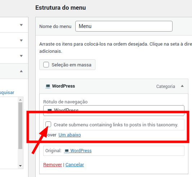Expand the first left panel section arrow
The image size is (192, 177).
pyautogui.click(x=21, y=25)
